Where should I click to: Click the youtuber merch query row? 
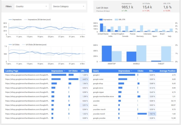click(134, 110)
